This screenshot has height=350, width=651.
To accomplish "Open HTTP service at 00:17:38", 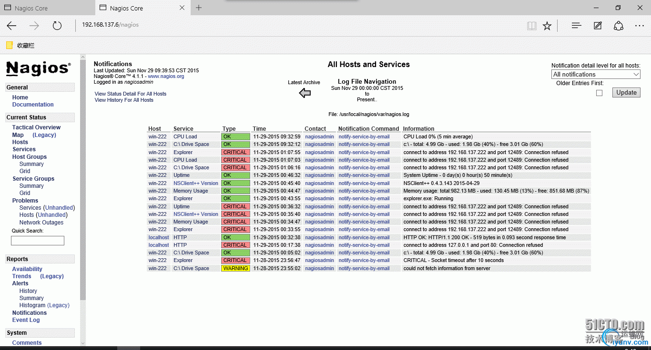I will 180,245.
